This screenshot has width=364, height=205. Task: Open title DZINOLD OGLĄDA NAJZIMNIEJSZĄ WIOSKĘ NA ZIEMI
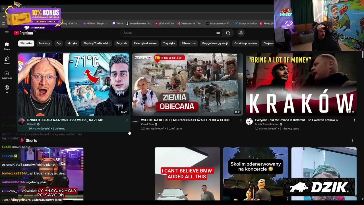65,120
